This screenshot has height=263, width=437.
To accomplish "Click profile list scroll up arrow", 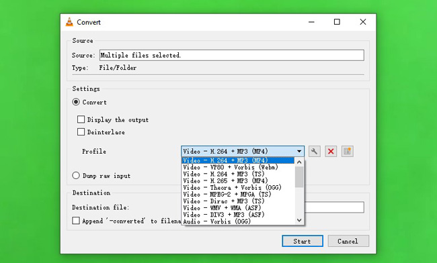I will click(299, 162).
